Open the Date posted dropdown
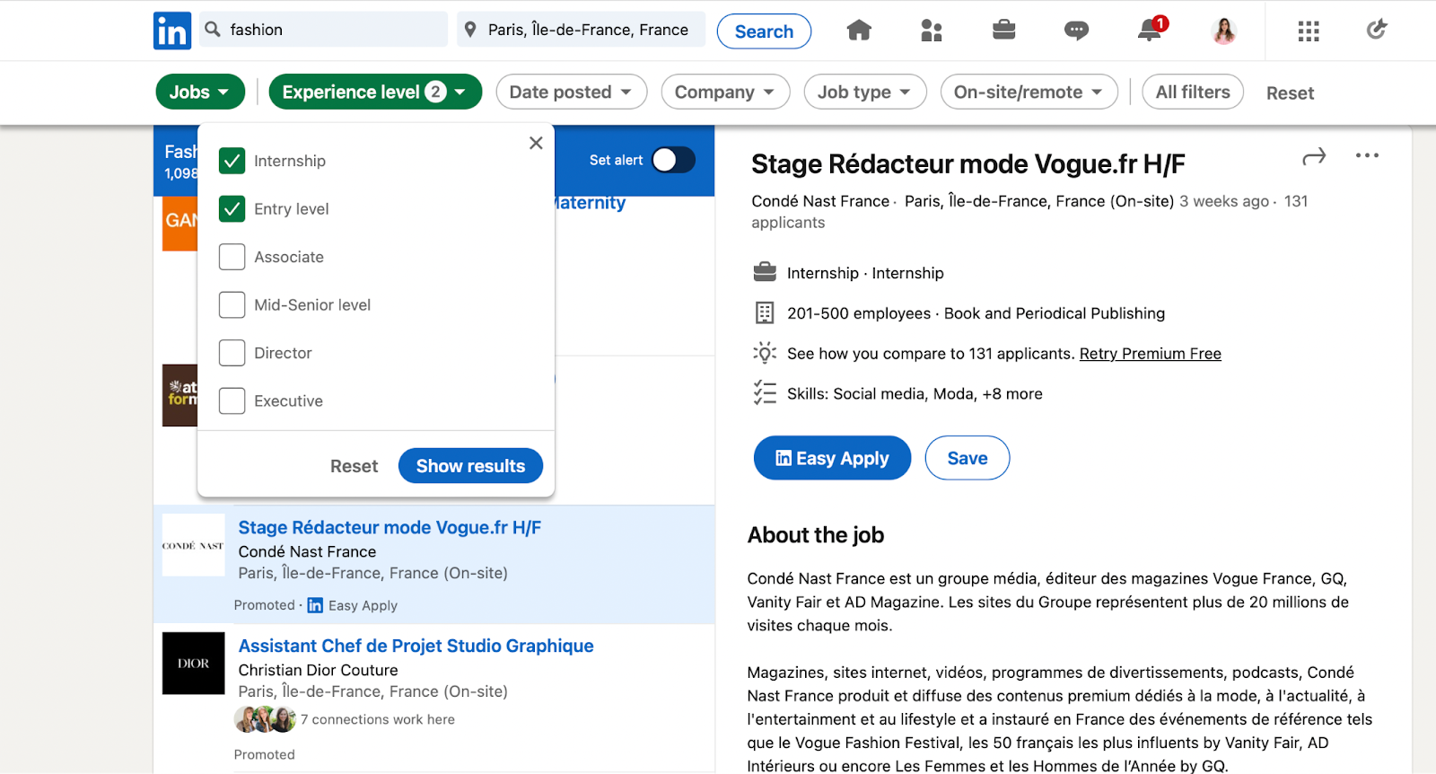The image size is (1436, 774). click(571, 92)
